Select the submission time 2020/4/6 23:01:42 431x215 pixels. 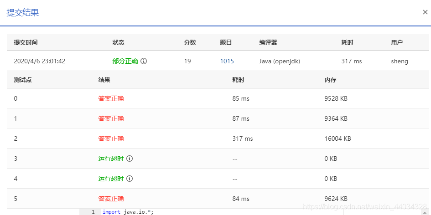40,61
